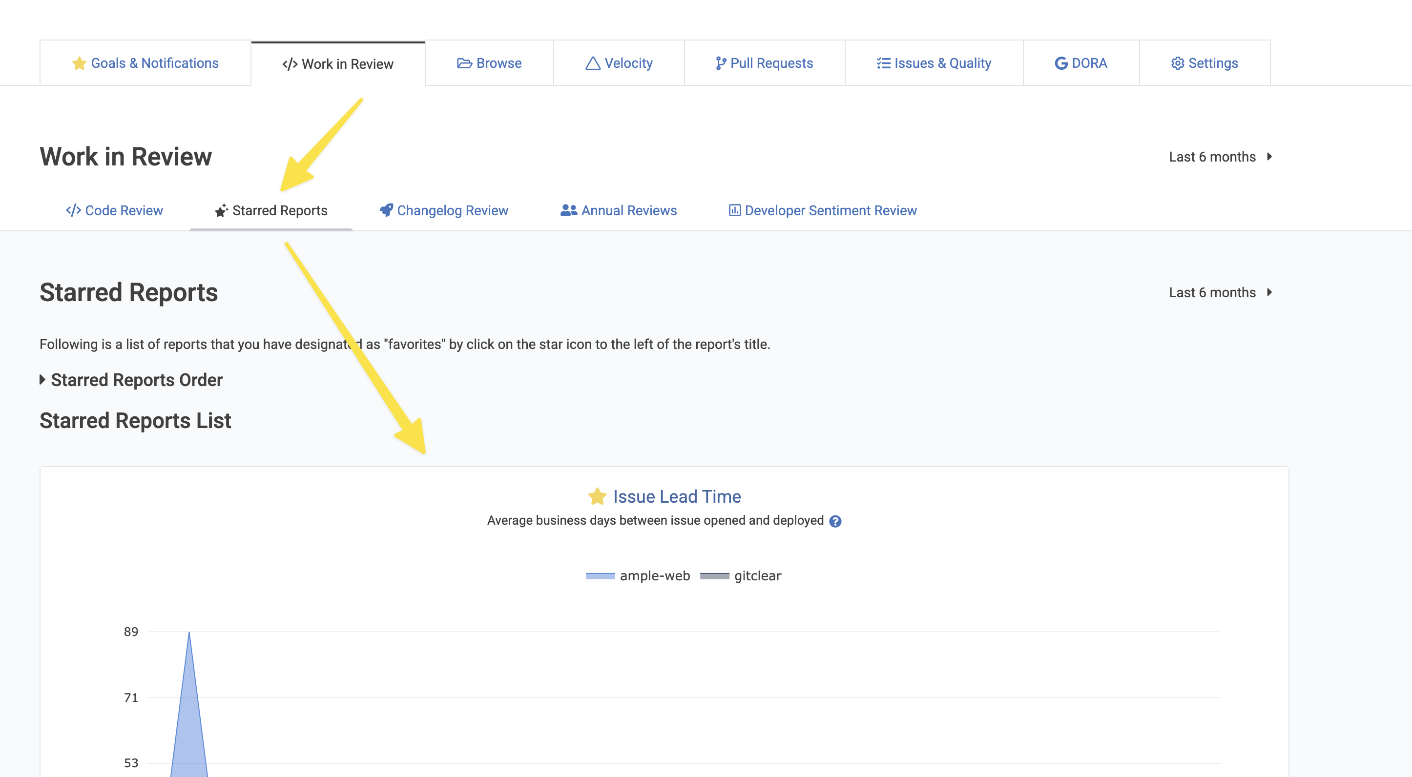
Task: Switch to the Pull Requests tab
Action: (764, 63)
